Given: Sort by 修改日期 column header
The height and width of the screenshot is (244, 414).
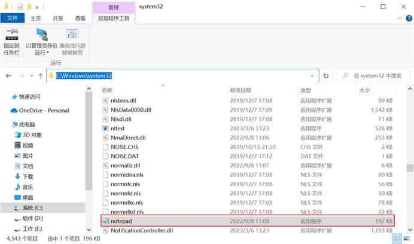Looking at the screenshot, I should click(242, 90).
